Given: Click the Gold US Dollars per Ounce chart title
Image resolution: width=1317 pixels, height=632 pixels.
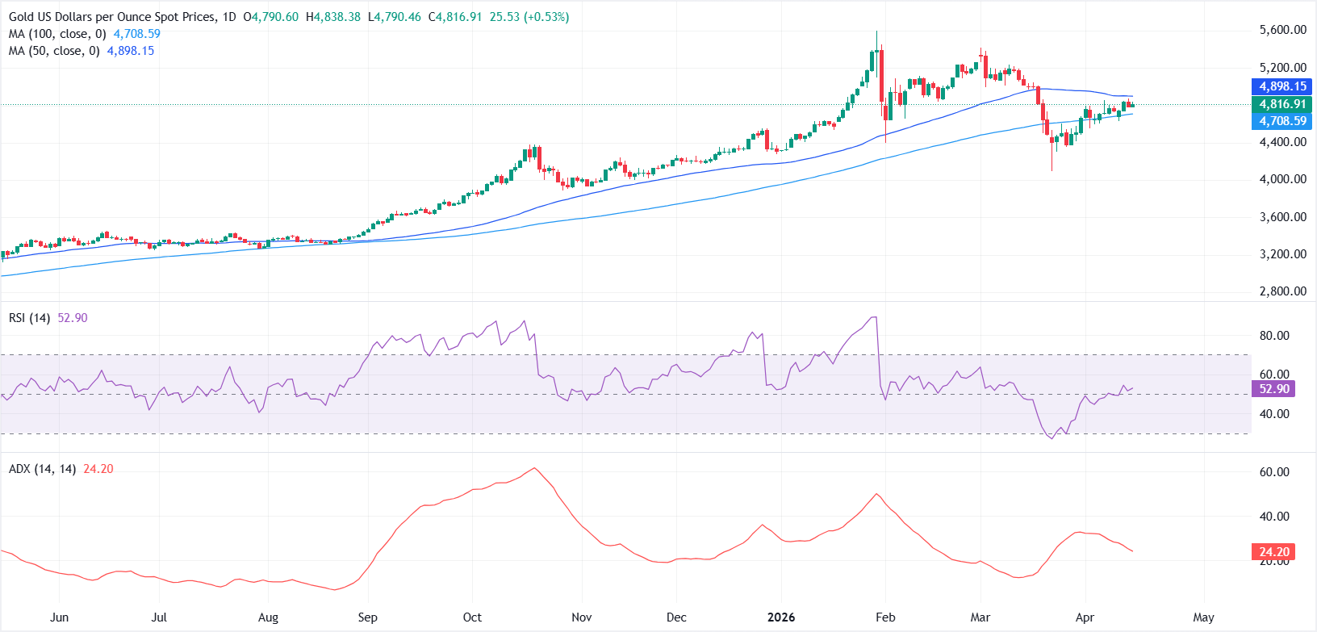Looking at the screenshot, I should click(x=113, y=17).
